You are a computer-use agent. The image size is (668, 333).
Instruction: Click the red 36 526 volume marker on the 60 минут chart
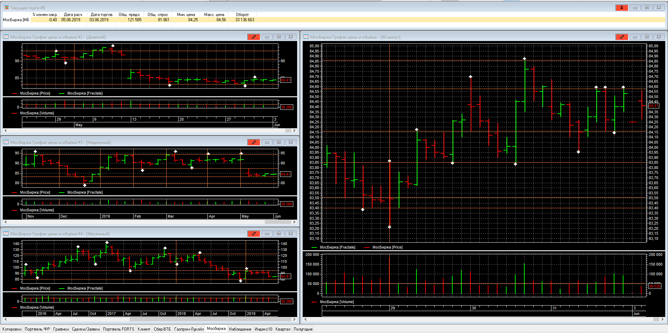(x=655, y=286)
